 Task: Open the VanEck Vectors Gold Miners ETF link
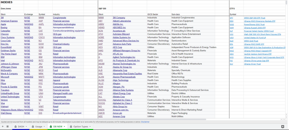pos(258,54)
